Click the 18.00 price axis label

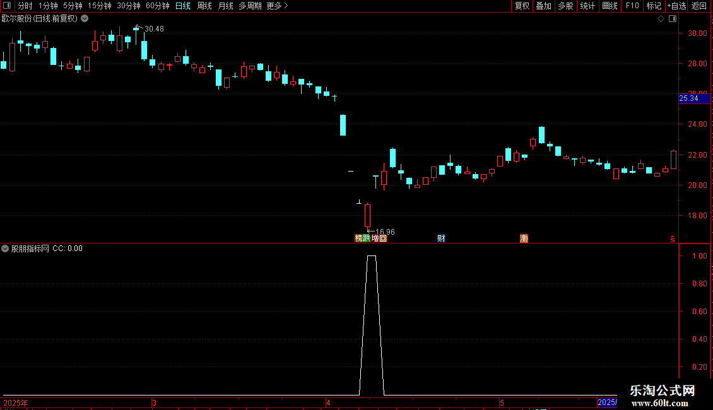(697, 216)
